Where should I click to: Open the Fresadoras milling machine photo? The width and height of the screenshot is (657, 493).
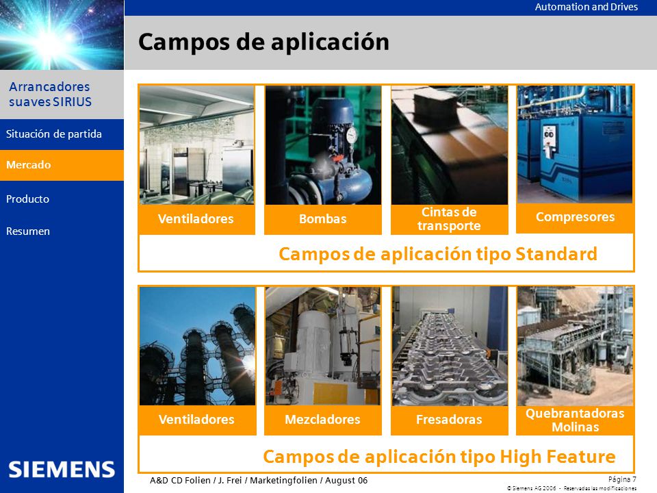(x=450, y=346)
